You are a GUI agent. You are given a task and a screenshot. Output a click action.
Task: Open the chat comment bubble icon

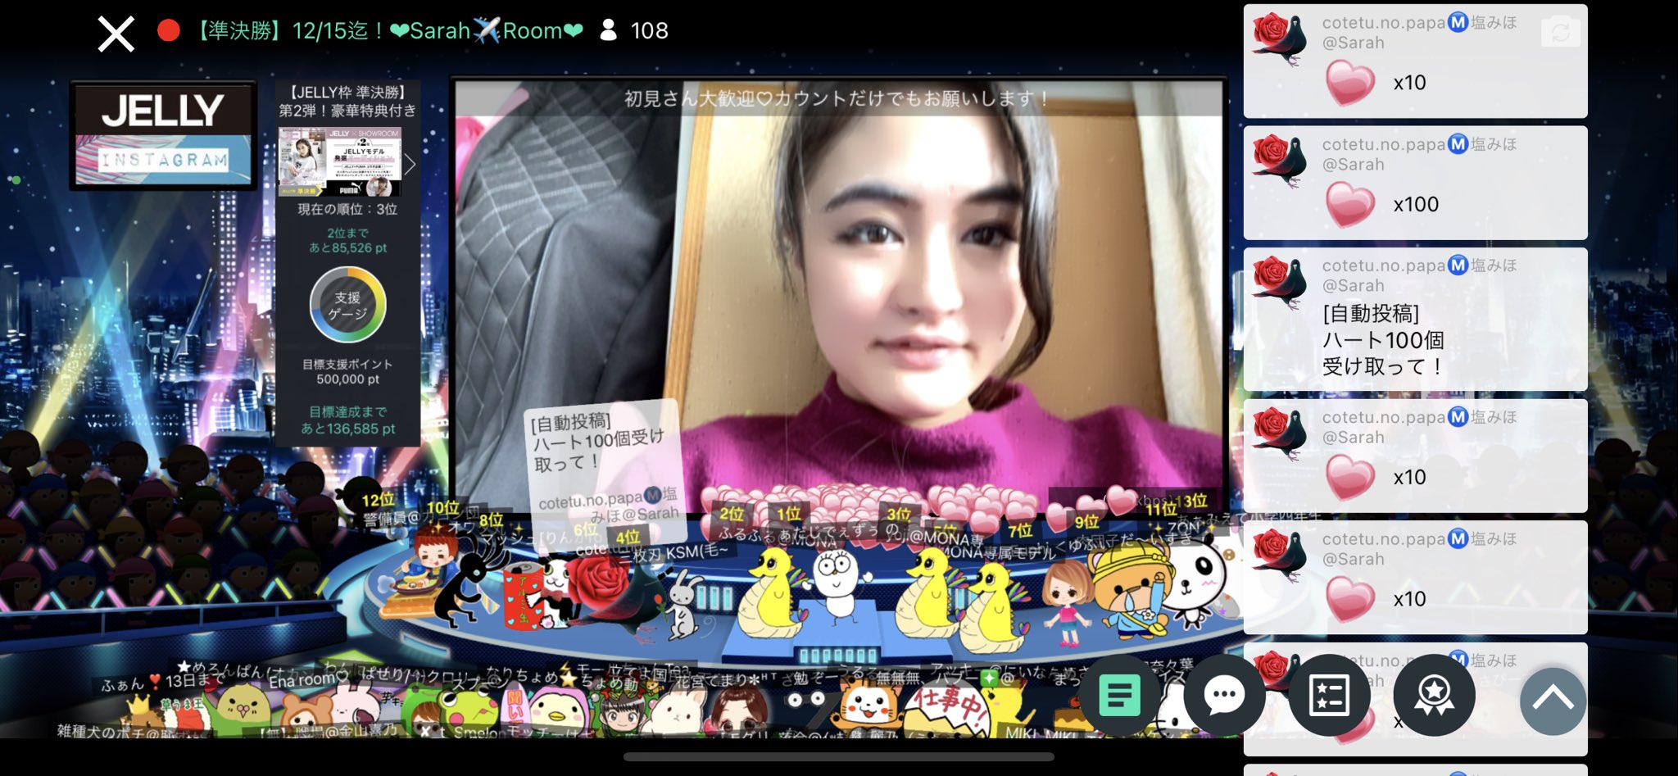pos(1223,695)
